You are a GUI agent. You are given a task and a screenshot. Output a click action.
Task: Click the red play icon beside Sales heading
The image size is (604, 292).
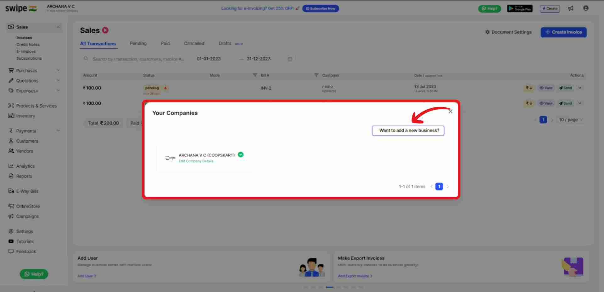[105, 30]
